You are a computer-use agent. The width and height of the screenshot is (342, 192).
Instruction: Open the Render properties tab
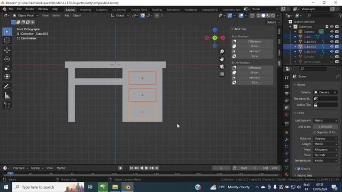286,86
